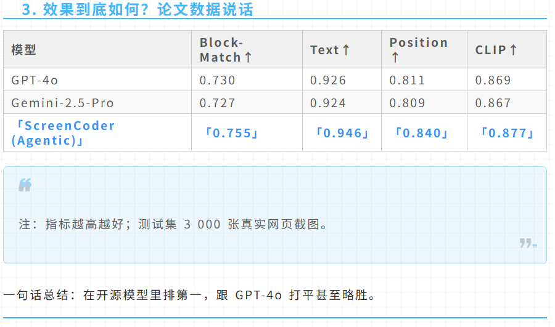Click ScreenCoder CLIP value 0.877

point(507,132)
